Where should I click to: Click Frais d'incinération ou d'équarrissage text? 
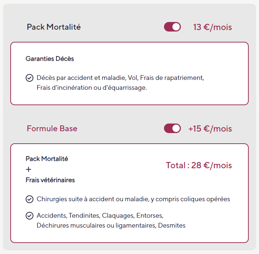point(91,88)
